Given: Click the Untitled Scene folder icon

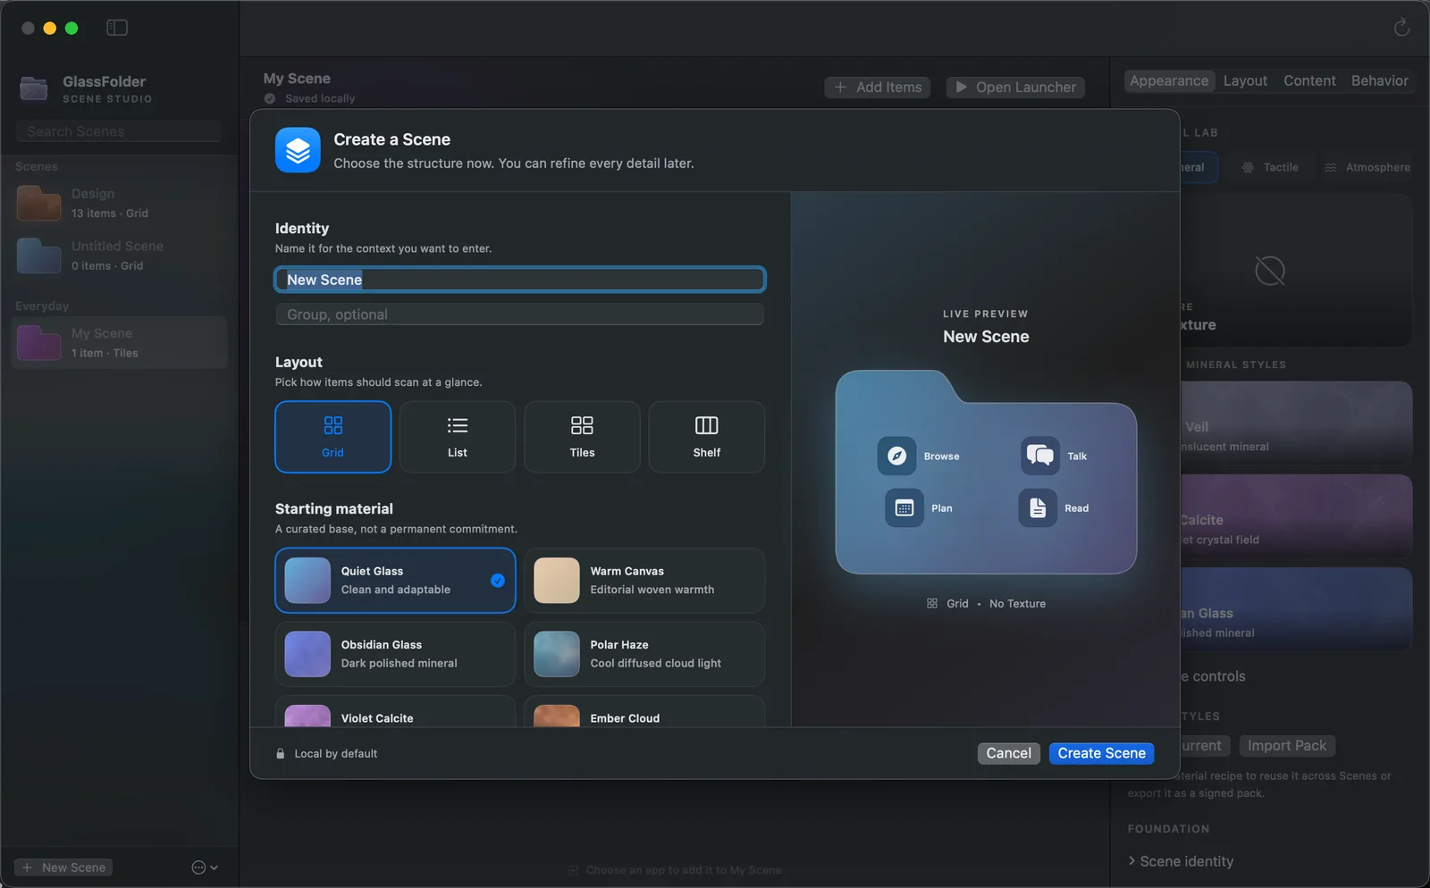Looking at the screenshot, I should point(38,256).
